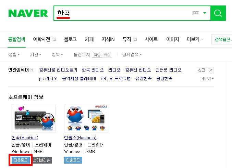This screenshot has height=168, width=232.
Task: Close the related searches with X icon
Action: pyautogui.click(x=211, y=70)
